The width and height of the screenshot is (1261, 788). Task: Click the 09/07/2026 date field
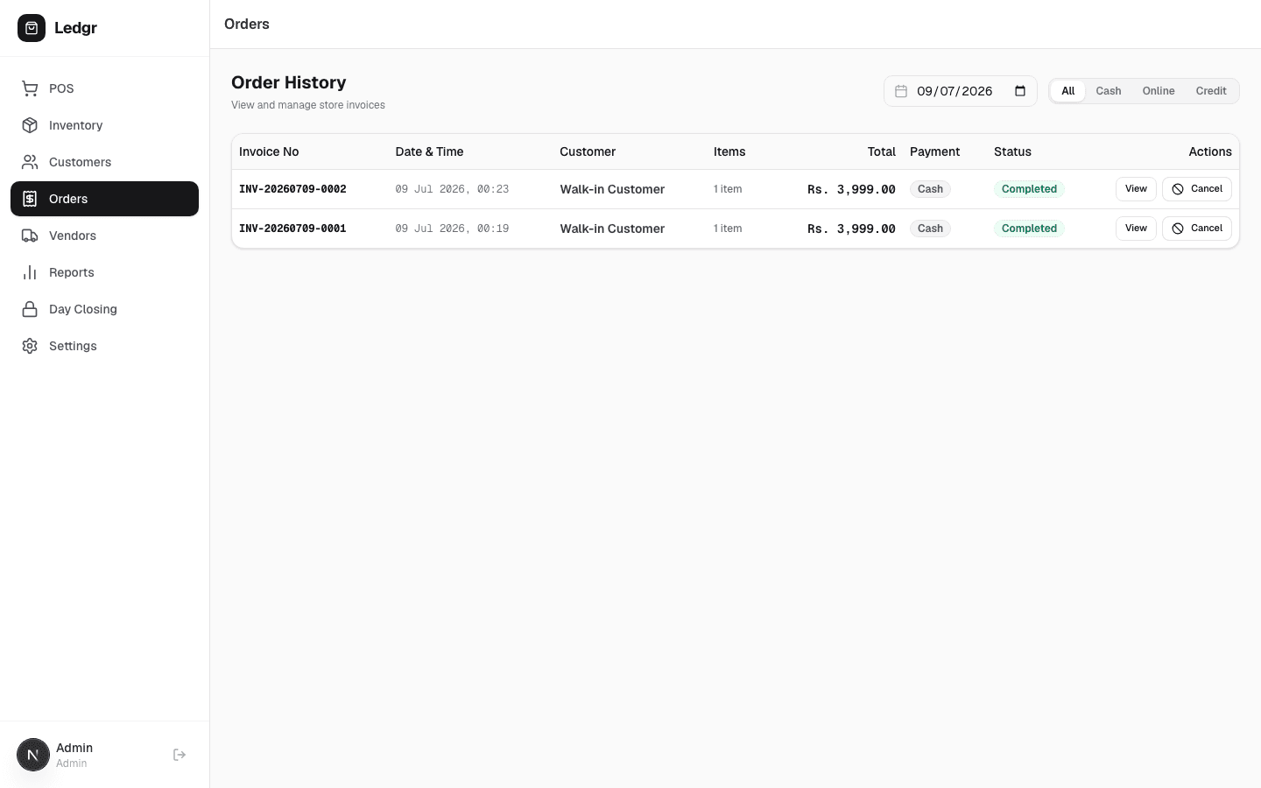pyautogui.click(x=961, y=91)
